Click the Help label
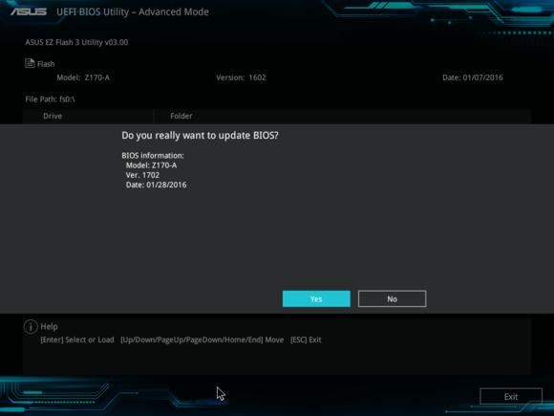 pyautogui.click(x=49, y=326)
